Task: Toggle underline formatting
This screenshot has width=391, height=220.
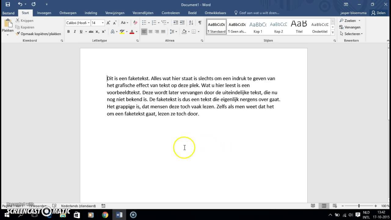Action: pos(81,31)
